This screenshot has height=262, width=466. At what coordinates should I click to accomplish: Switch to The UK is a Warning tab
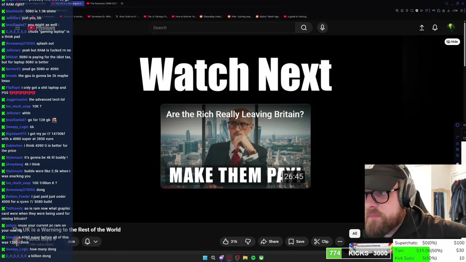click(67, 3)
